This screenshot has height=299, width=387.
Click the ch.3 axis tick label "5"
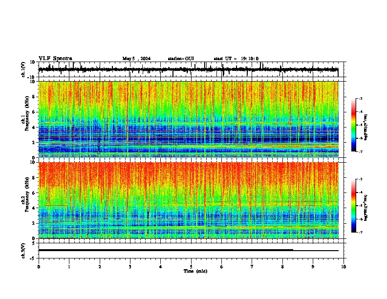tap(34, 243)
